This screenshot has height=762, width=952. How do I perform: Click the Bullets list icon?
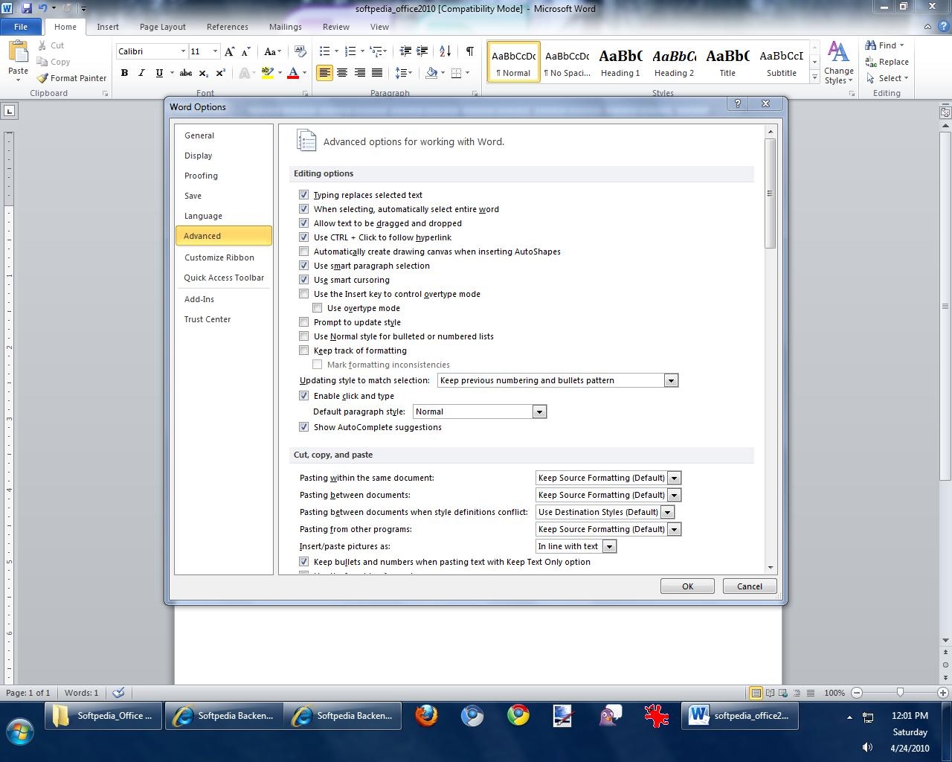coord(324,51)
